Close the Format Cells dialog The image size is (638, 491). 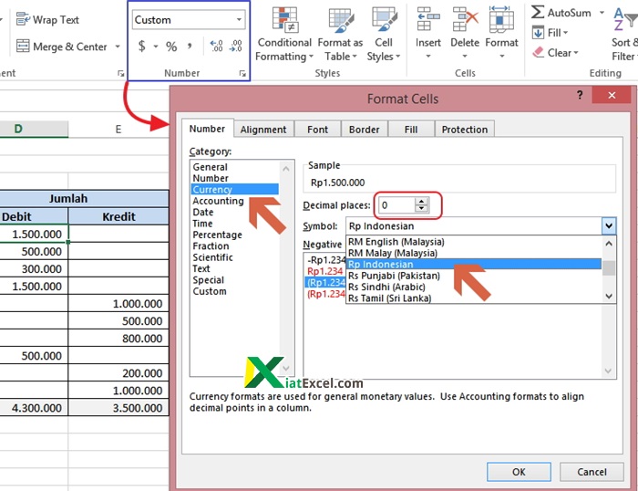[x=612, y=95]
